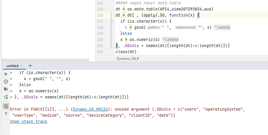
Task: Run the R console code
Action: coord(6,74)
